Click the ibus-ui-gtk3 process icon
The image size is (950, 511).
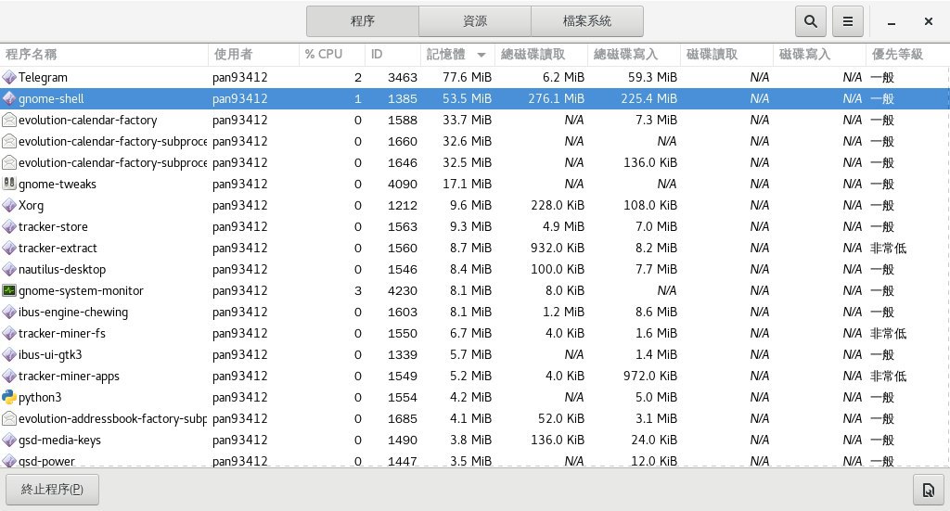click(9, 354)
